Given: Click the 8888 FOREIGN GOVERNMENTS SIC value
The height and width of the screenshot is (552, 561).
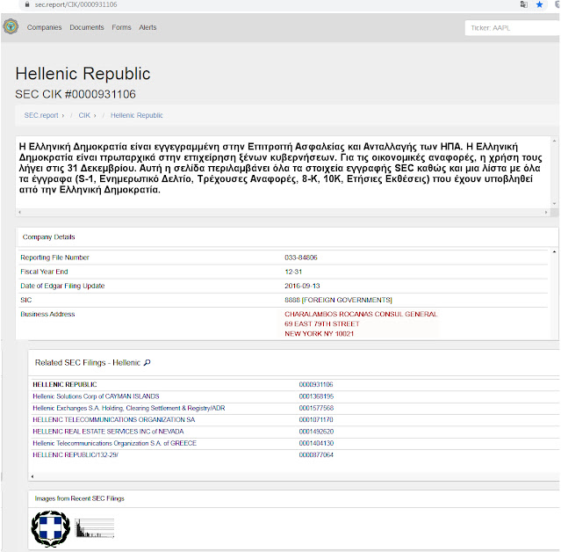Looking at the screenshot, I should (x=338, y=300).
